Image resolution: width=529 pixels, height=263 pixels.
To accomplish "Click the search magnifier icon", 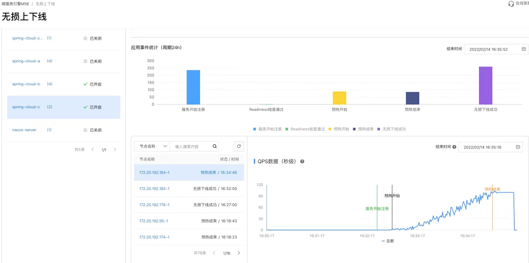I will (x=215, y=146).
